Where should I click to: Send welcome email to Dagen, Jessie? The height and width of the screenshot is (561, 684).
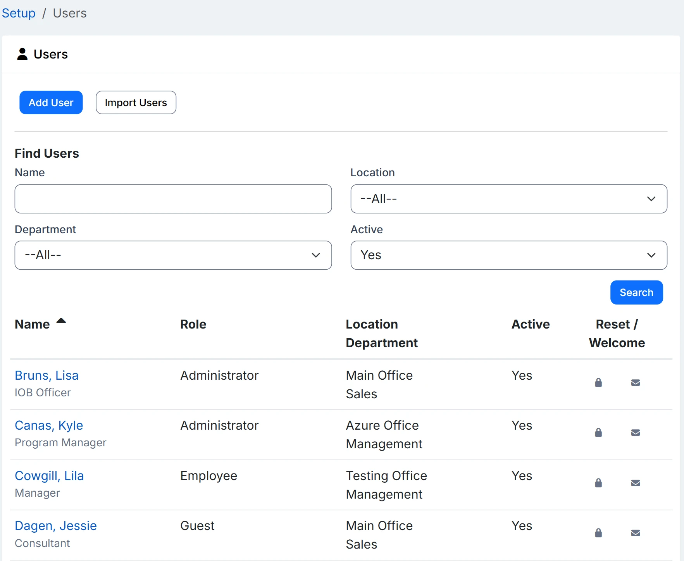click(636, 533)
